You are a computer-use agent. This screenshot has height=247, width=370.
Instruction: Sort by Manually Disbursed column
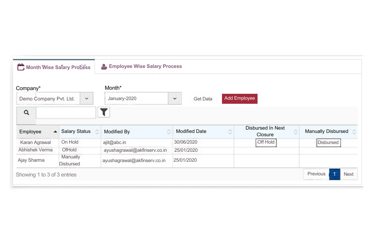[x=354, y=132]
